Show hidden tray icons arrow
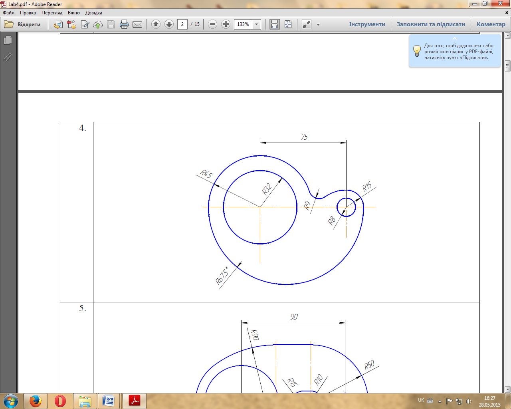This screenshot has width=511, height=409. [440, 401]
